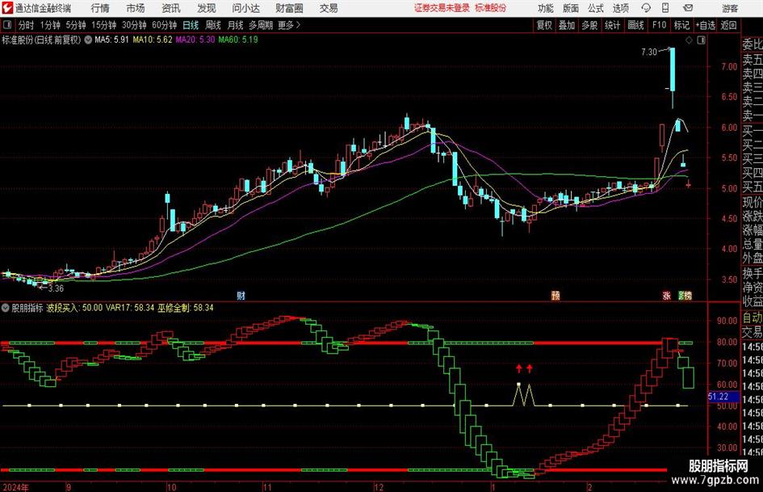This screenshot has height=492, width=763.
Task: Select the 日线 daily period tab
Action: pyautogui.click(x=191, y=25)
